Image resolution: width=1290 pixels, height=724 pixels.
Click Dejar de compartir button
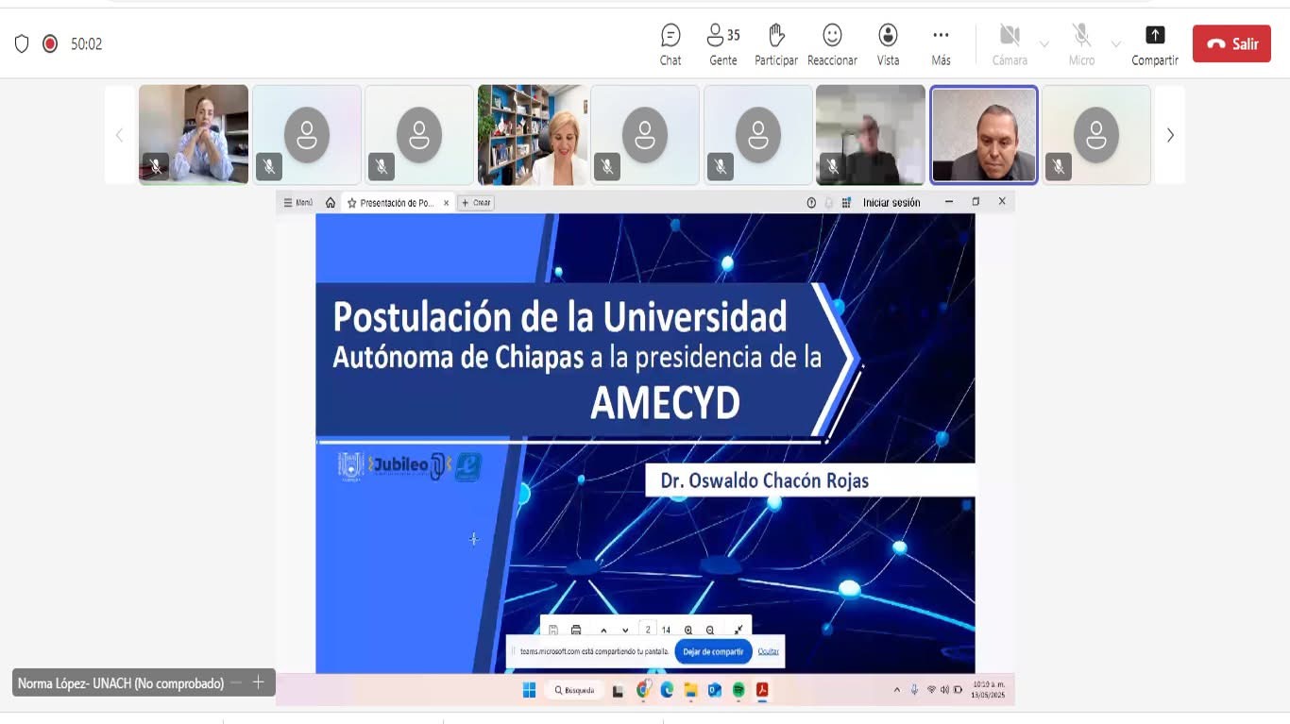pyautogui.click(x=713, y=651)
